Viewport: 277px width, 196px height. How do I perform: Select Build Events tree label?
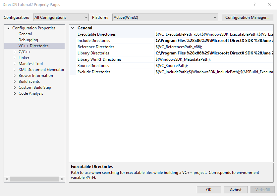point(29,82)
